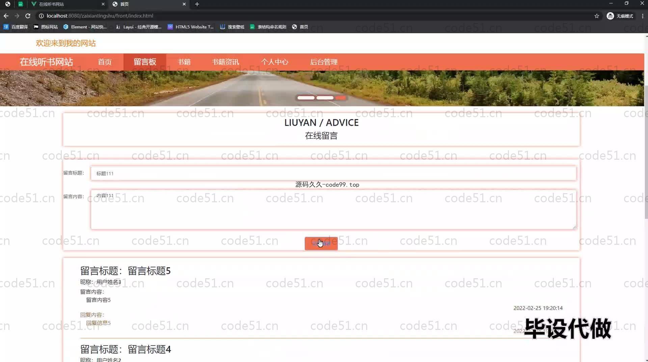This screenshot has width=648, height=362.
Task: Select 留言板 in navigation bar
Action: [145, 62]
